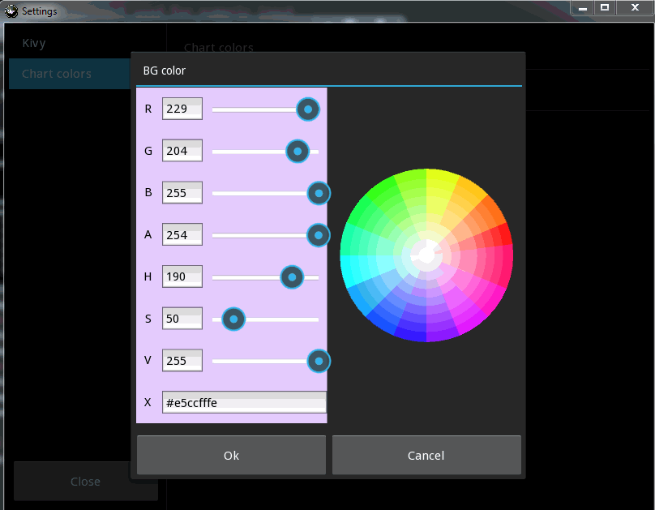Select Kivy in the sidebar
The height and width of the screenshot is (510, 655).
click(x=34, y=43)
